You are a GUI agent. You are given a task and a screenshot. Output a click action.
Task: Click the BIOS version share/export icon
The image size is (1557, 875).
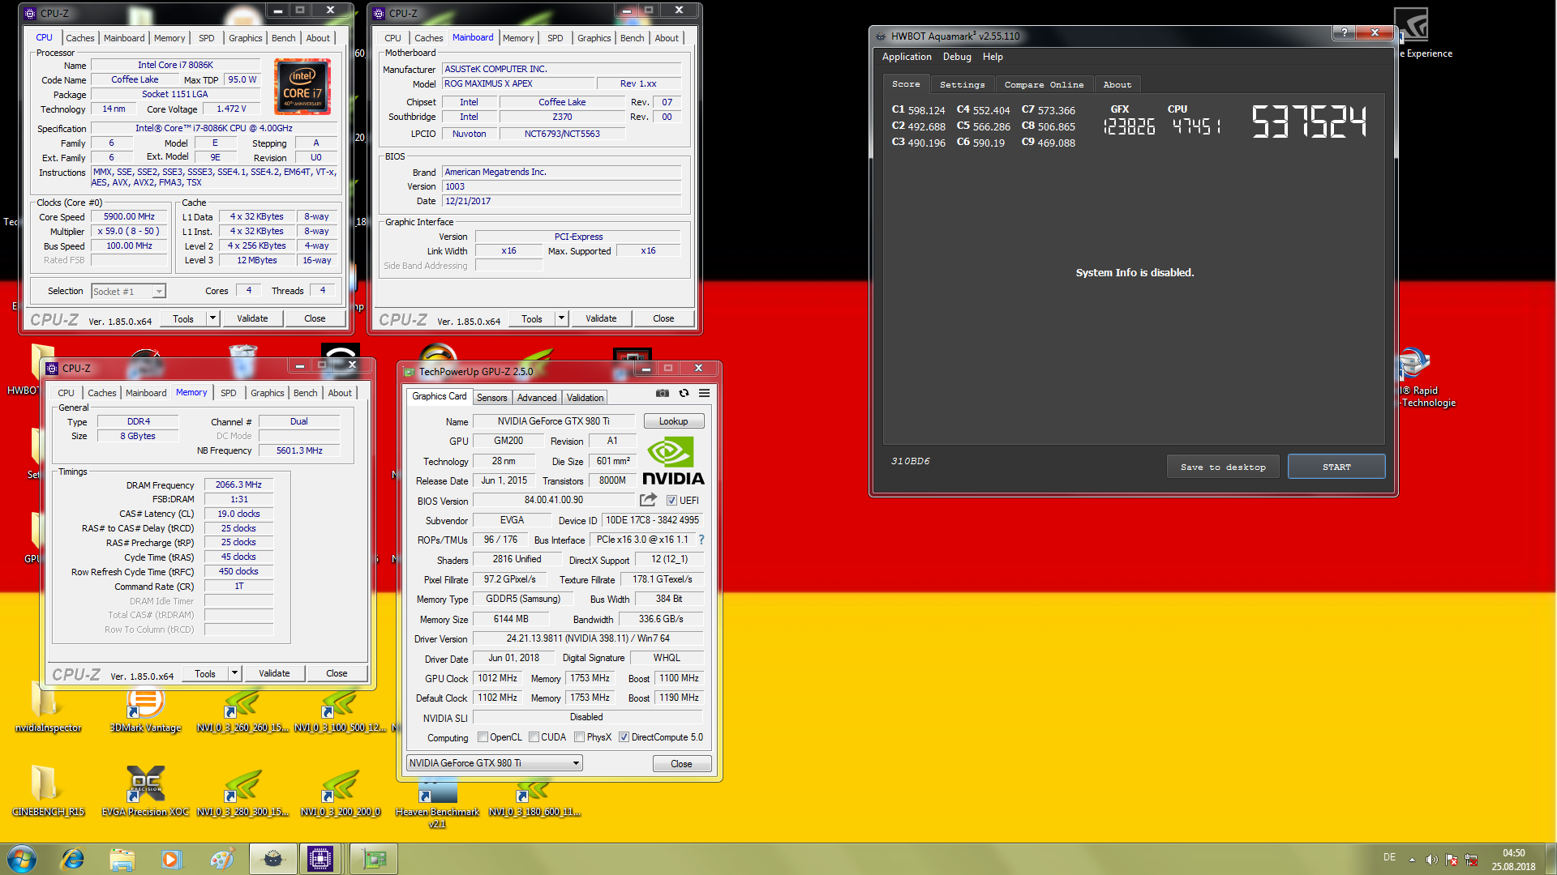click(x=648, y=500)
